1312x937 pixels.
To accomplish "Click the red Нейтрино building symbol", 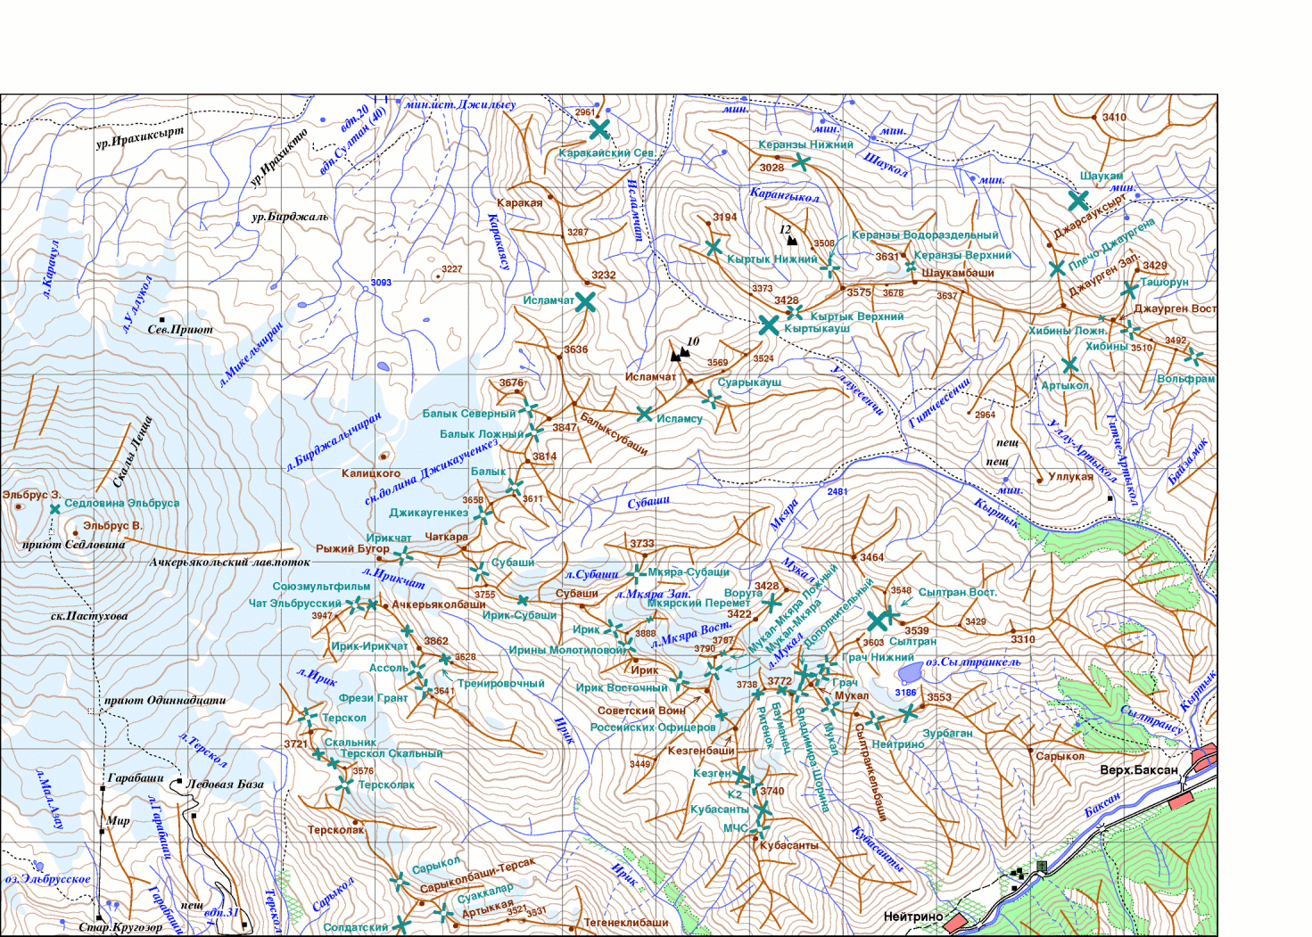I will [955, 922].
